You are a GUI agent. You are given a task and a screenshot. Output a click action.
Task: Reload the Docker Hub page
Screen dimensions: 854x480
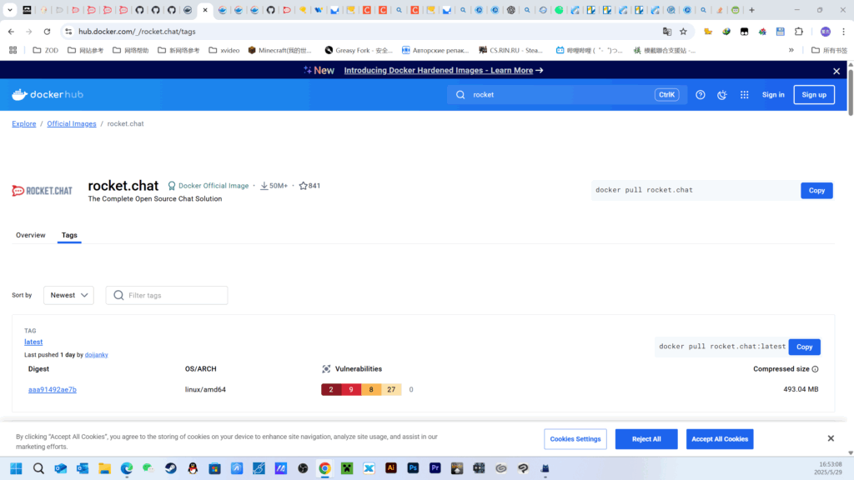tap(47, 32)
